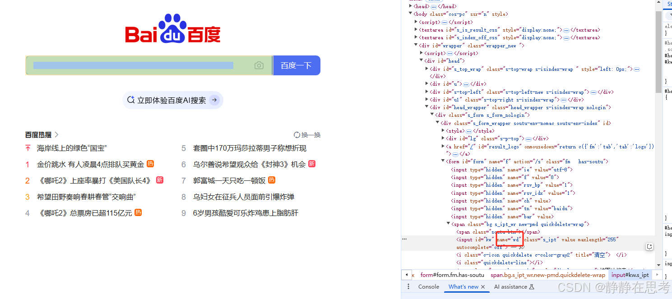Click inside the Baidu search input box

(135, 66)
